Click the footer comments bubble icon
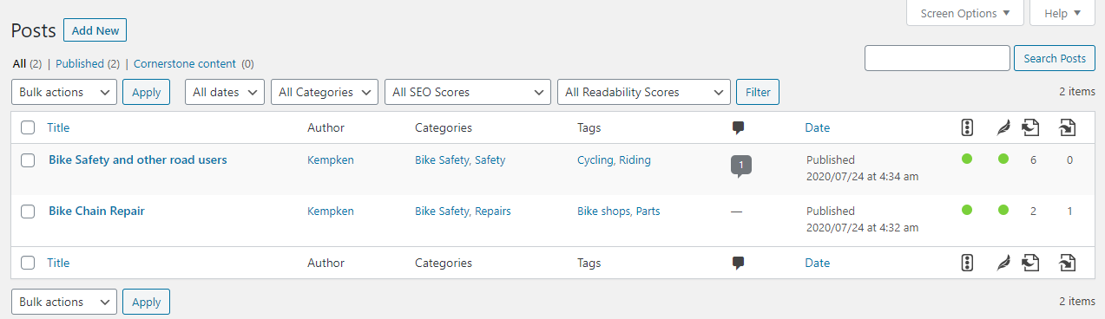Image resolution: width=1105 pixels, height=319 pixels. click(x=738, y=263)
